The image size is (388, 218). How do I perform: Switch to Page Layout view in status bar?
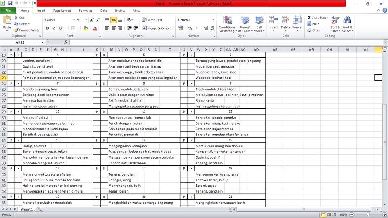coord(329,214)
